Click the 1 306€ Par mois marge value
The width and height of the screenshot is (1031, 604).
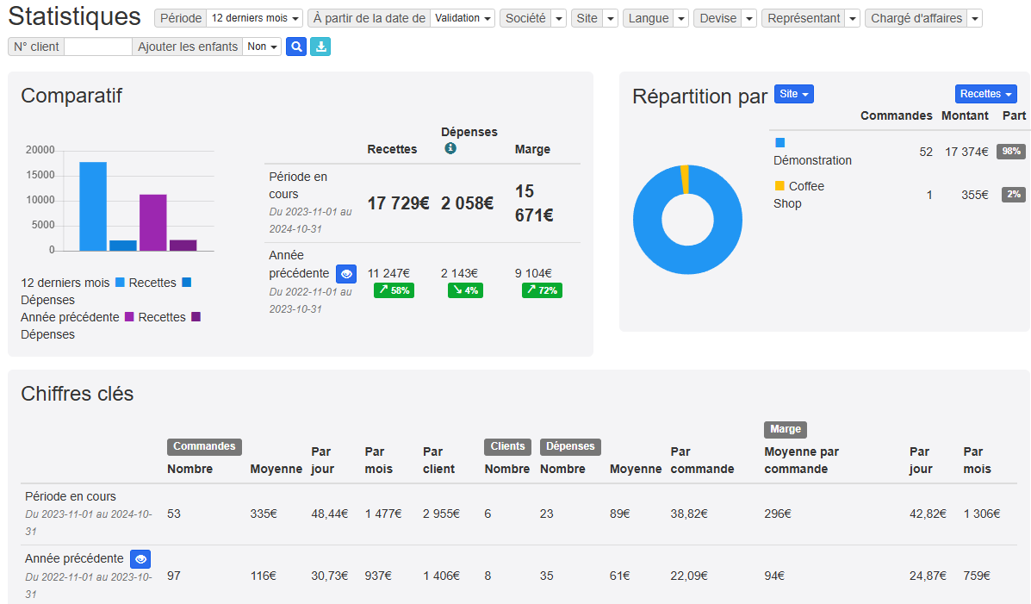pyautogui.click(x=982, y=514)
